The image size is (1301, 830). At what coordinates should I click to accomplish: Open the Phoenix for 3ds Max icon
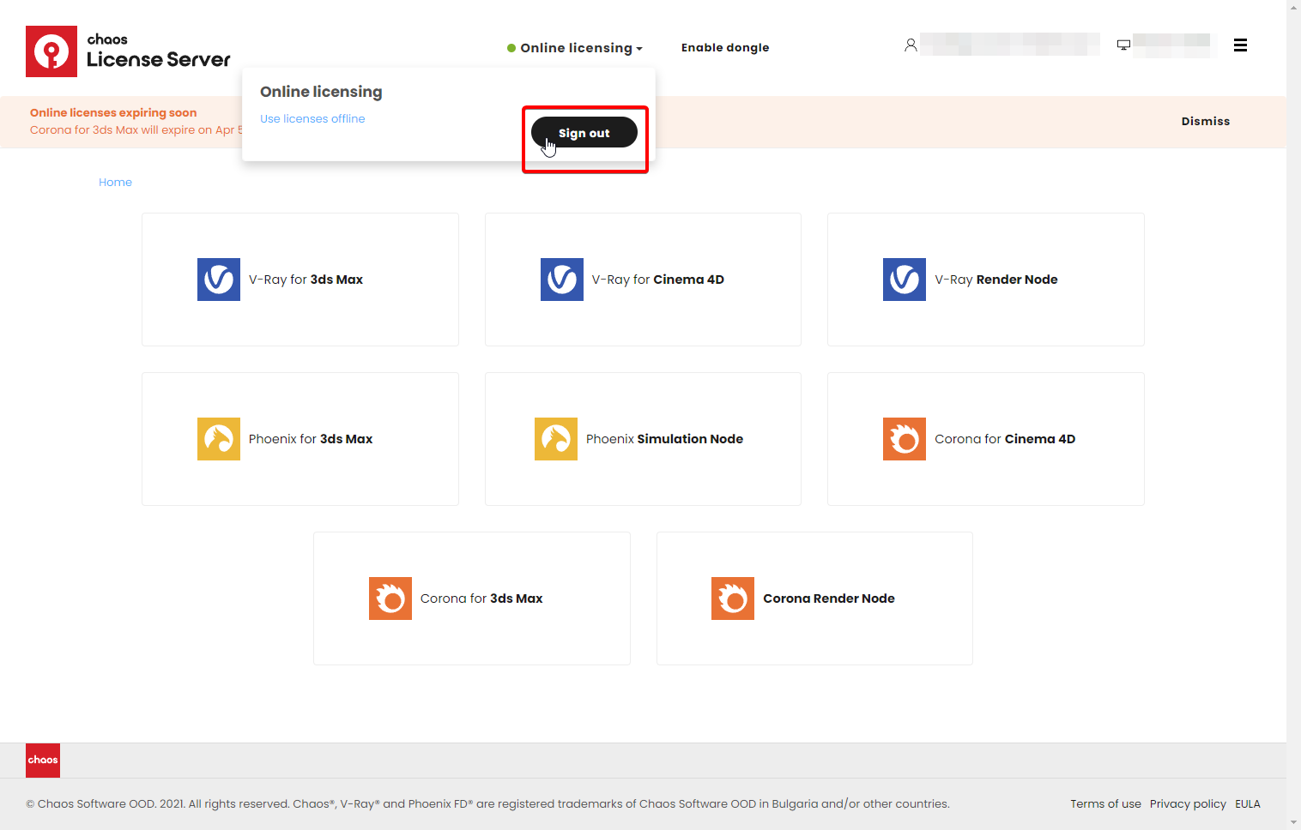coord(219,439)
